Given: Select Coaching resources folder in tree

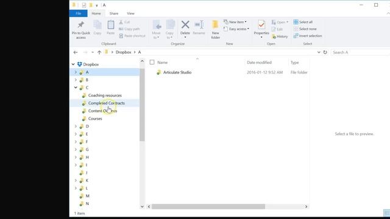Looking at the screenshot, I should pos(105,96).
